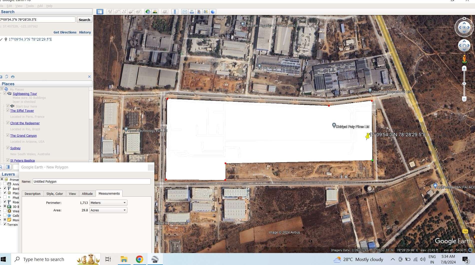This screenshot has height=265, width=475.
Task: Click the Street View pegman icon
Action: (x=464, y=59)
